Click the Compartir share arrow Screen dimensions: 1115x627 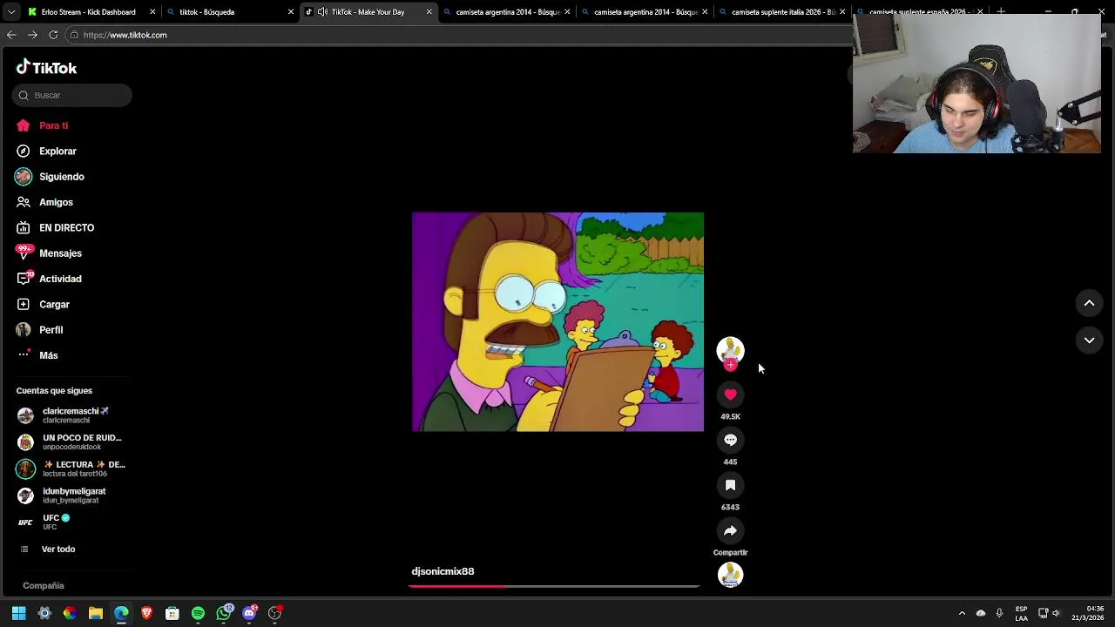click(x=730, y=530)
